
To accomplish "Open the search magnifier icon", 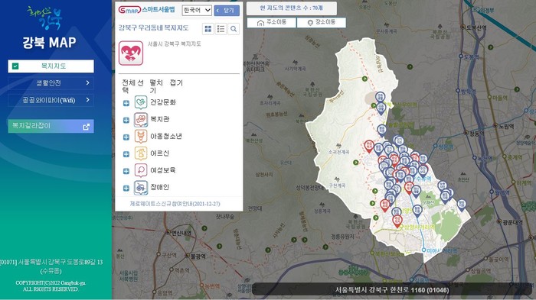I will 234,29.
